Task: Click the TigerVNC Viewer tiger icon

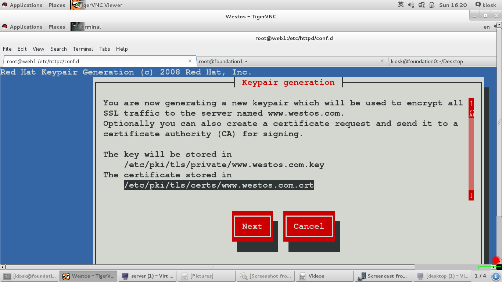Action: point(76,5)
